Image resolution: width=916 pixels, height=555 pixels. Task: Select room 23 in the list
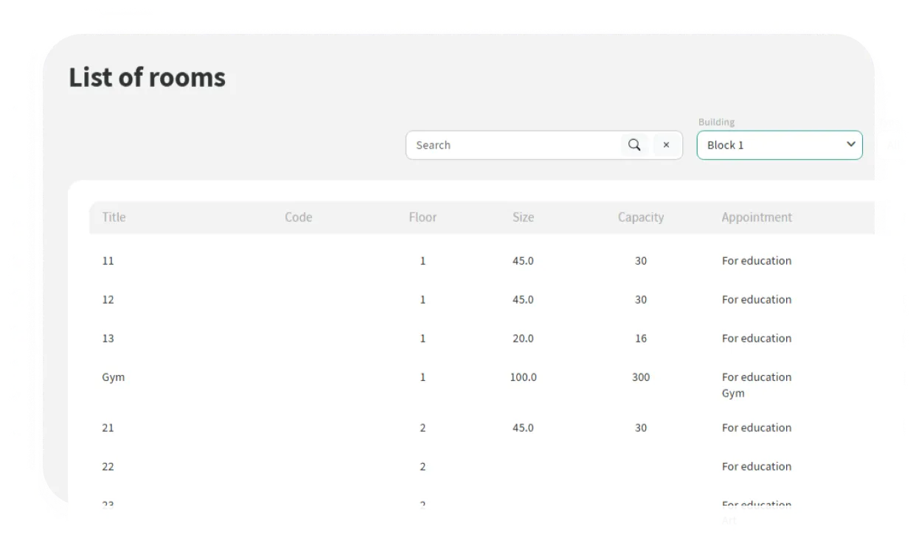click(x=108, y=506)
